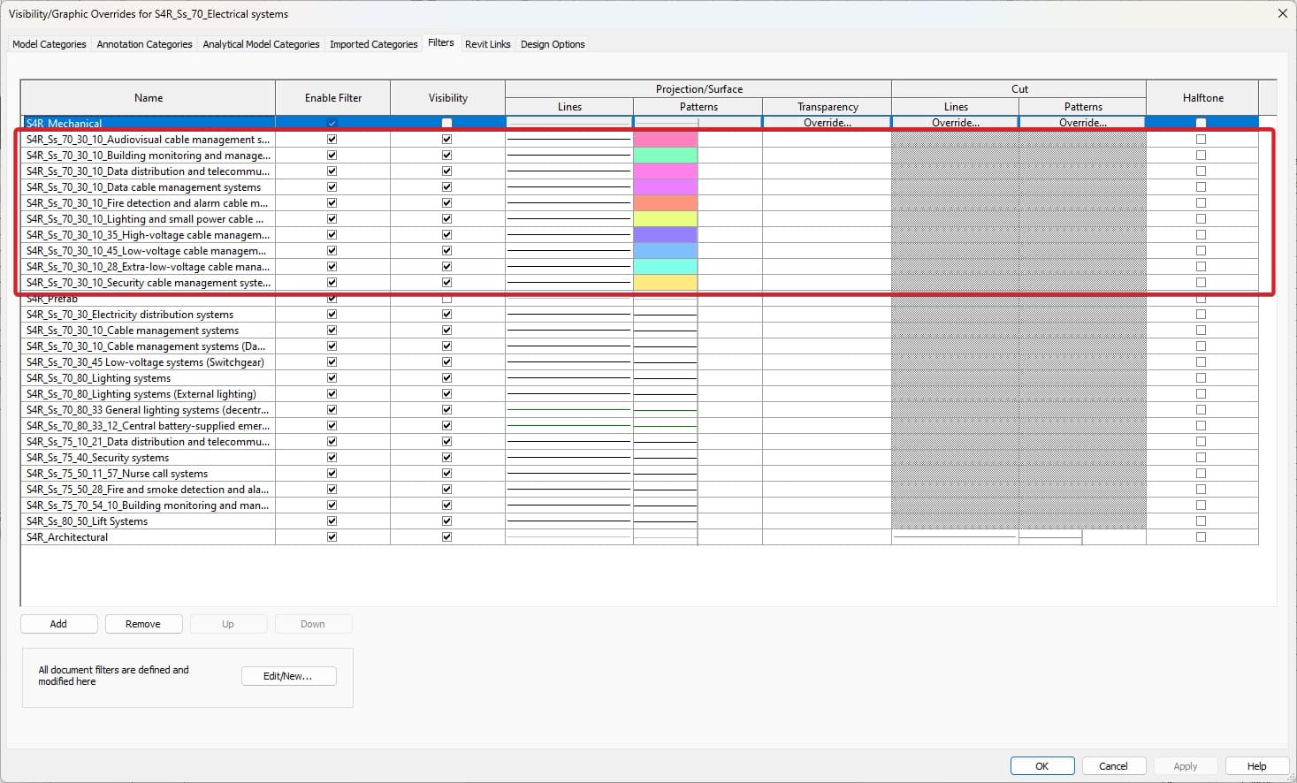Select the S4R_Architectural filter row

148,537
